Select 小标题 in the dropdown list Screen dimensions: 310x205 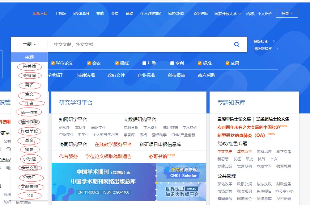tap(29, 159)
